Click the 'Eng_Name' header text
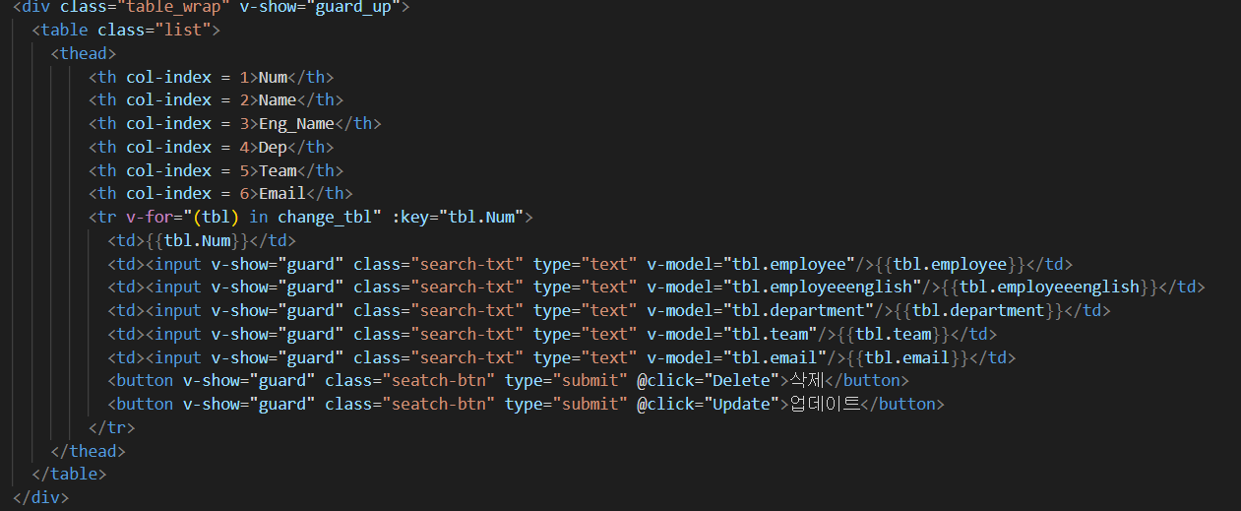Screen dimensions: 1241x511 tap(296, 124)
